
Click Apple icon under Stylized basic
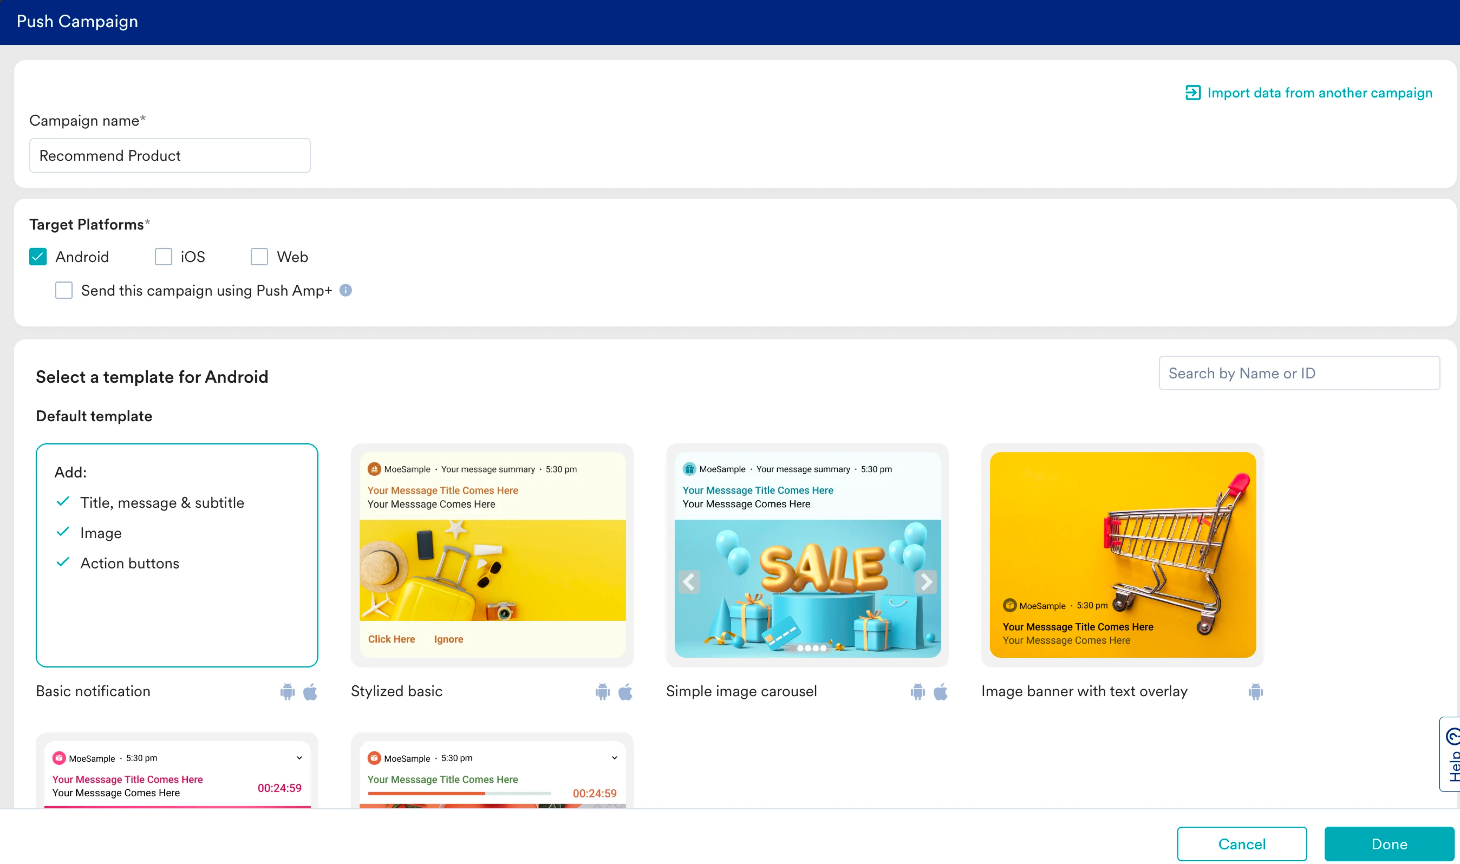point(625,691)
